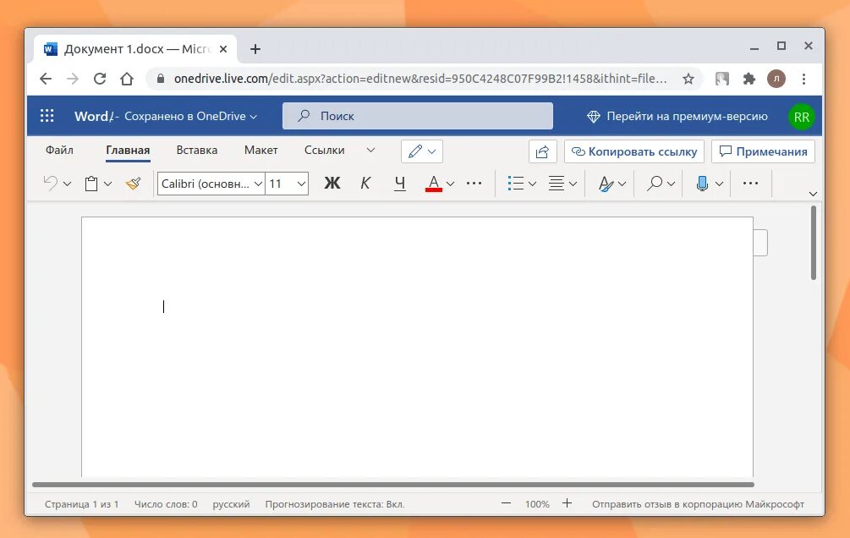Open Примечания comments pane
The height and width of the screenshot is (538, 850).
(763, 152)
